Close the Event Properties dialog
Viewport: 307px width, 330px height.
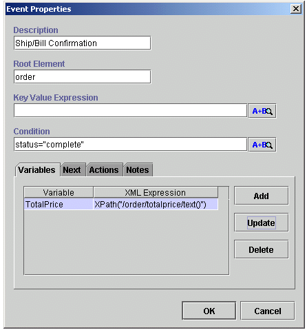[296, 9]
